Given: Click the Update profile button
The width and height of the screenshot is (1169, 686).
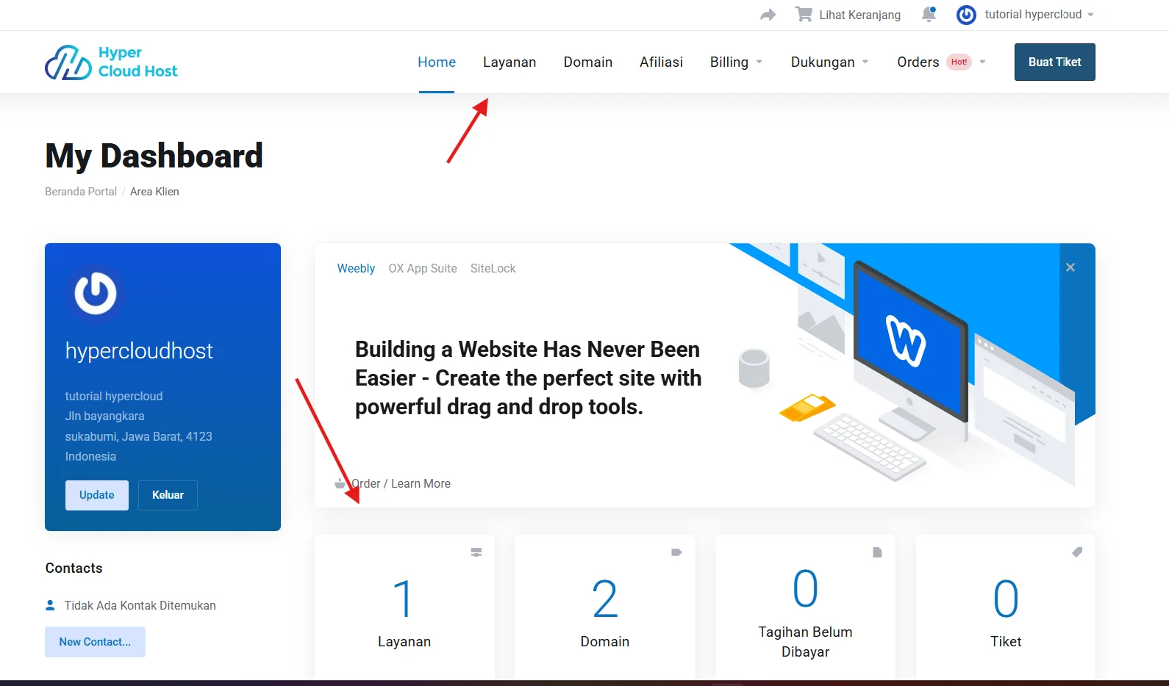Looking at the screenshot, I should [x=97, y=495].
